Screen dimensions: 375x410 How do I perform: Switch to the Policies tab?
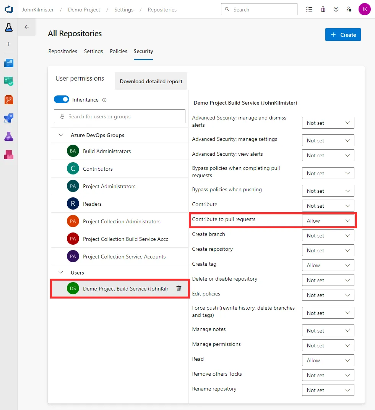pos(119,51)
